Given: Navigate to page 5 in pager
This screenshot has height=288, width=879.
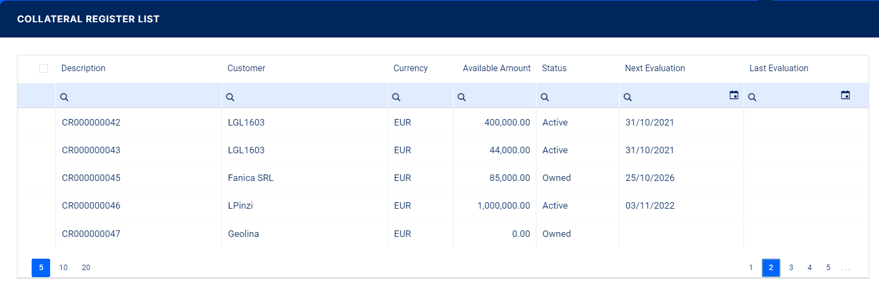Looking at the screenshot, I should point(828,267).
